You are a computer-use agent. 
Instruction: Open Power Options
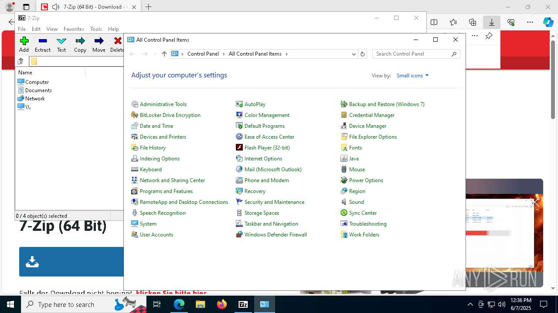[x=366, y=180]
